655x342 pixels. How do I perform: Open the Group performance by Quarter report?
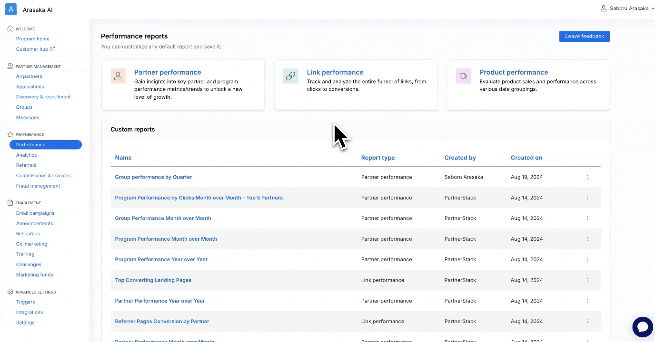point(153,177)
